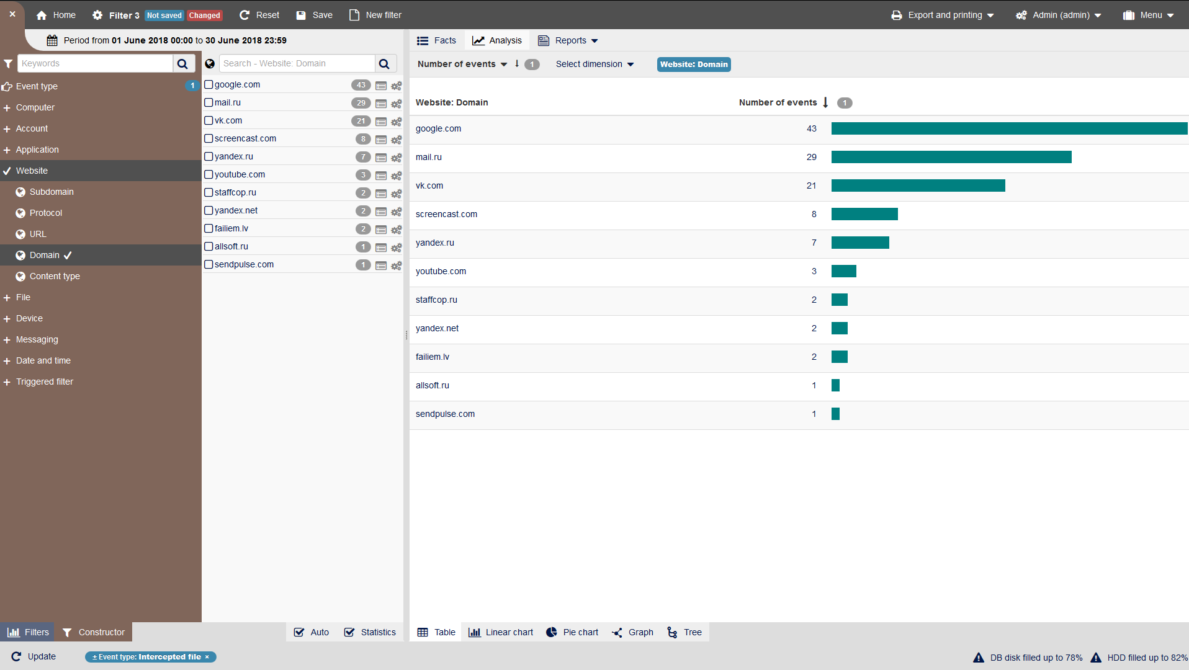Toggle the Auto checkbox
The image size is (1189, 670).
(299, 632)
